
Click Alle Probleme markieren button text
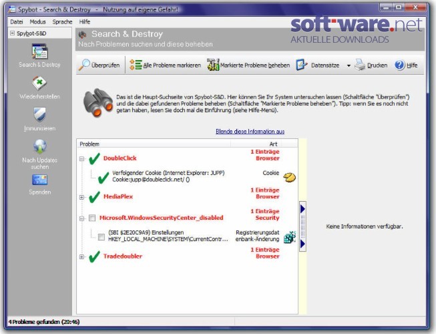pyautogui.click(x=172, y=65)
